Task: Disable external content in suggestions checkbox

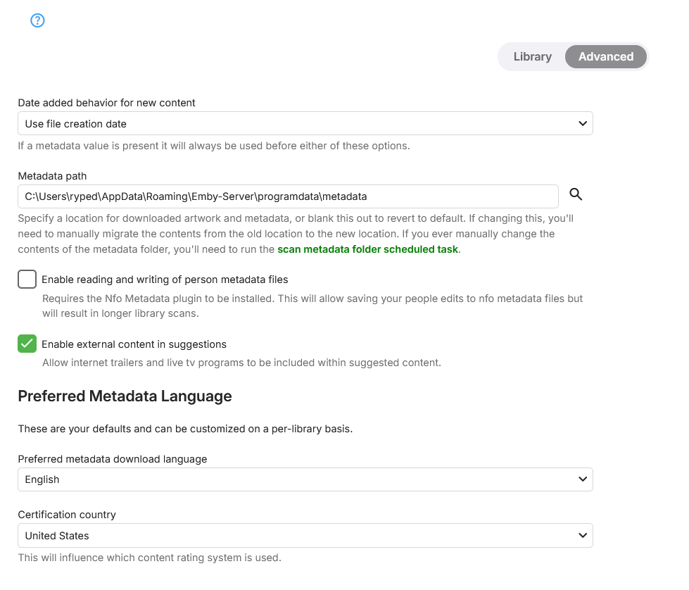Action: click(x=27, y=344)
